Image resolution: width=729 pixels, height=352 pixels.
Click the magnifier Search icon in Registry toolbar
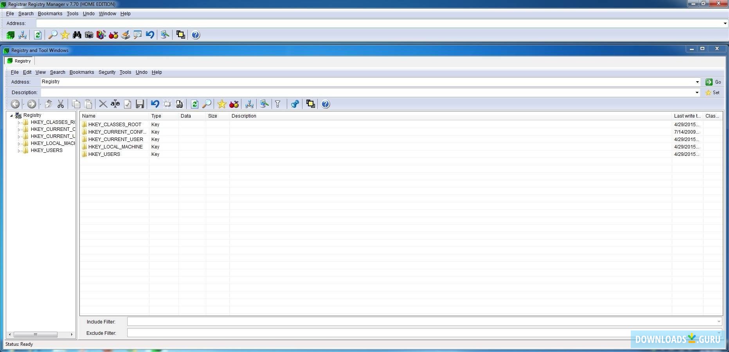click(x=207, y=104)
